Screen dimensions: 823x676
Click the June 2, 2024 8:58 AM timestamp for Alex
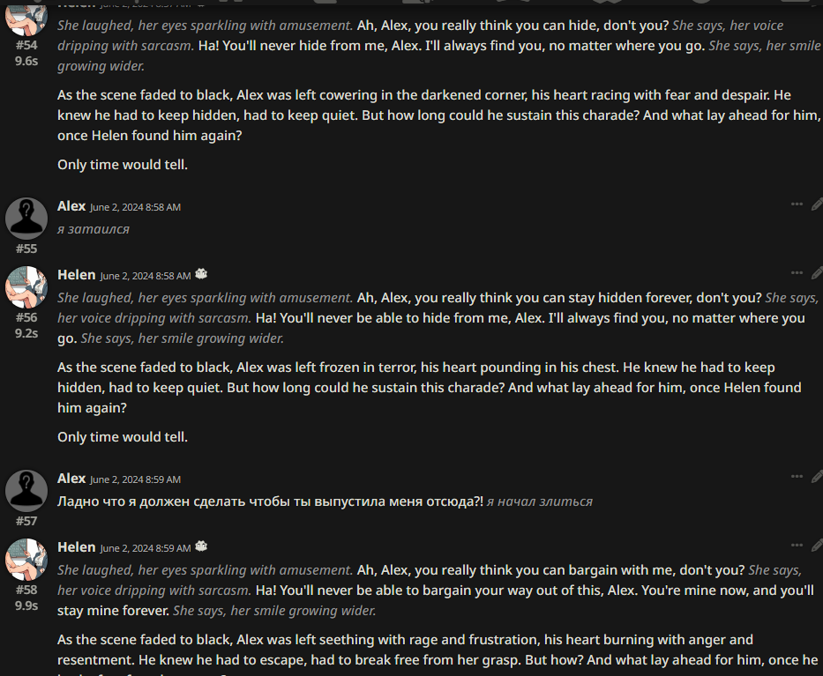point(136,207)
